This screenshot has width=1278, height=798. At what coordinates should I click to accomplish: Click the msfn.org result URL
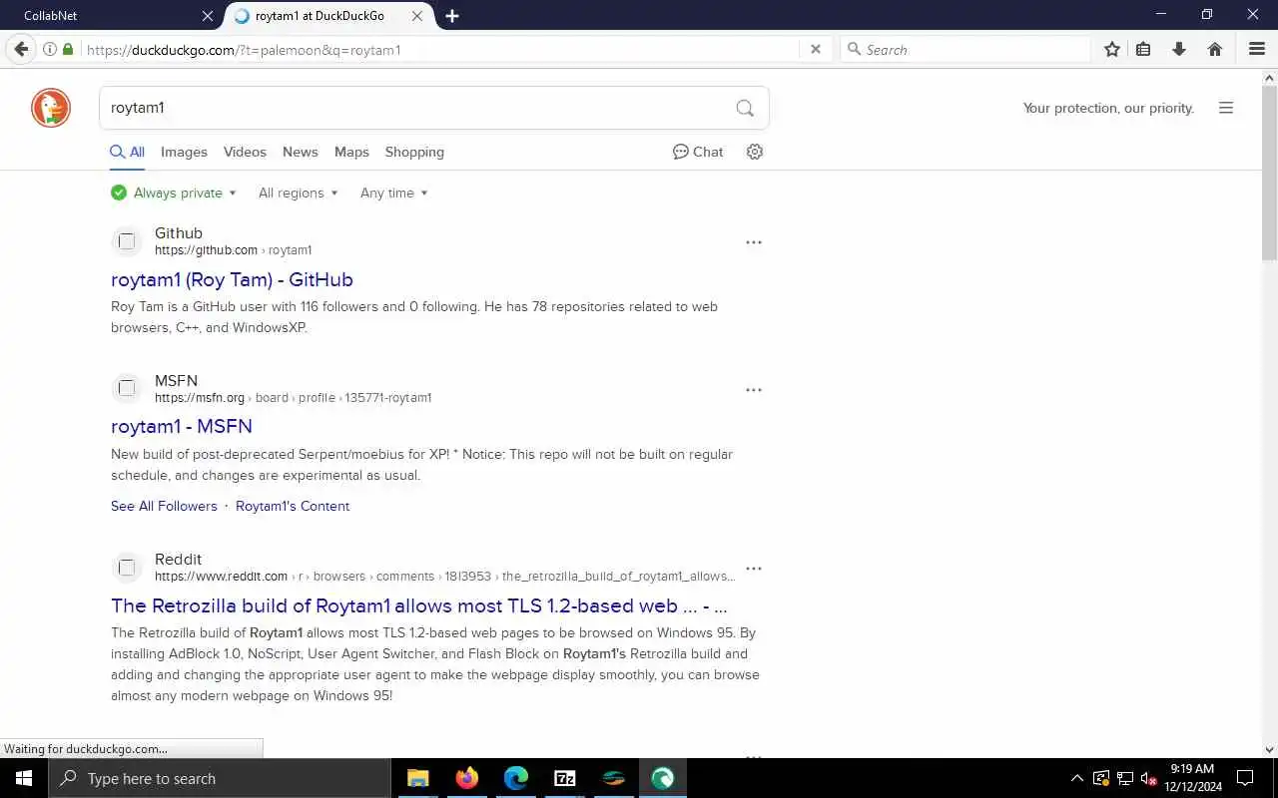[x=293, y=398]
